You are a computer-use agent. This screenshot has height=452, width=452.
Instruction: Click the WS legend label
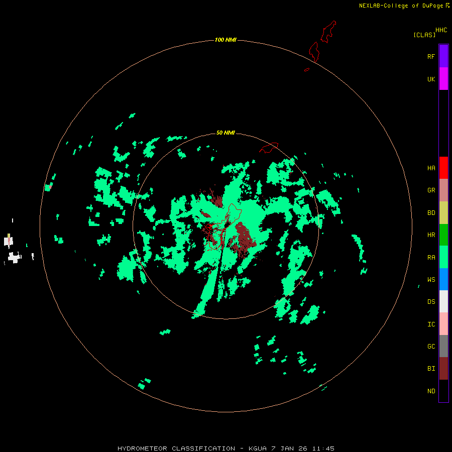coord(431,280)
